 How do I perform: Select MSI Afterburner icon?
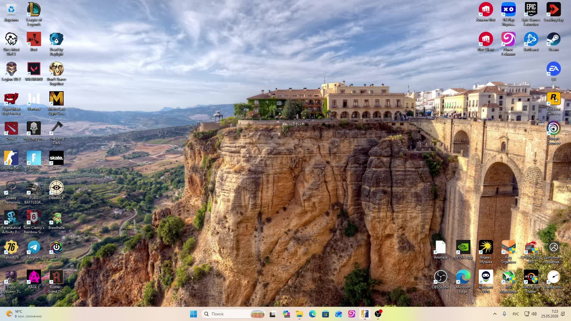[x=509, y=282]
